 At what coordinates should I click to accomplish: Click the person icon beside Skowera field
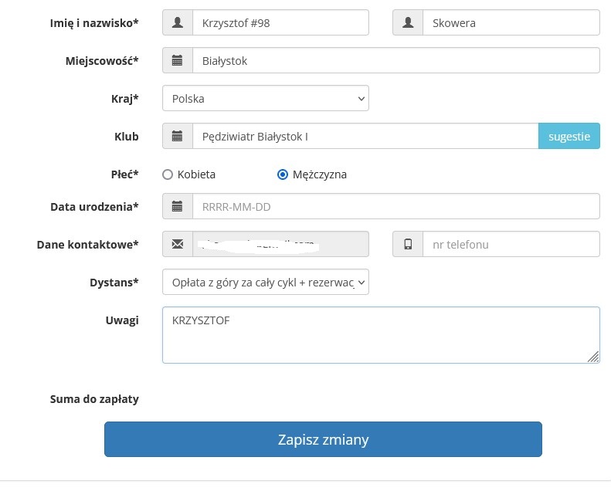(408, 22)
